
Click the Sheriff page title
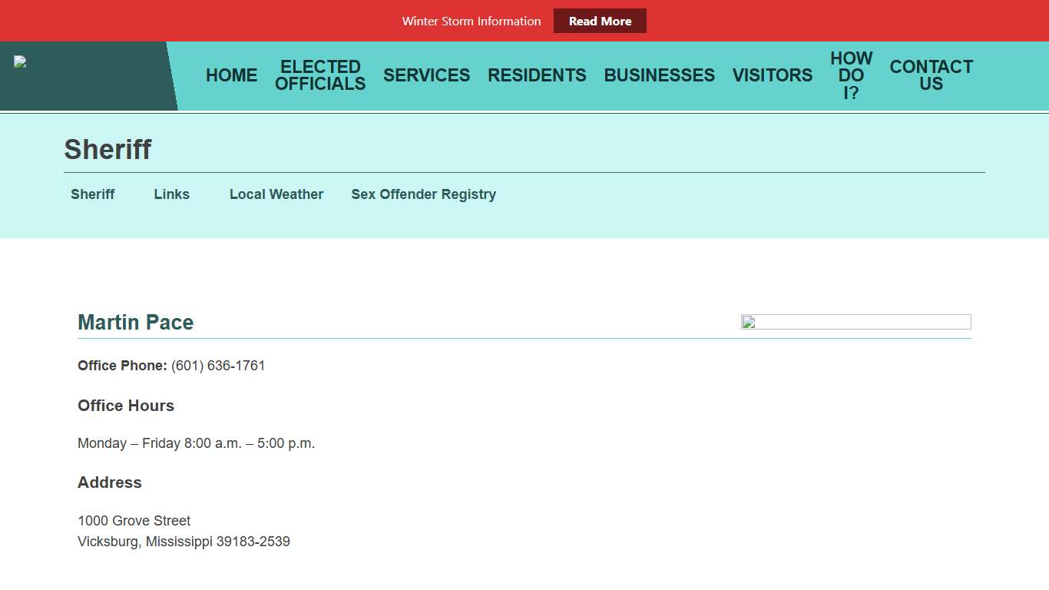tap(108, 150)
